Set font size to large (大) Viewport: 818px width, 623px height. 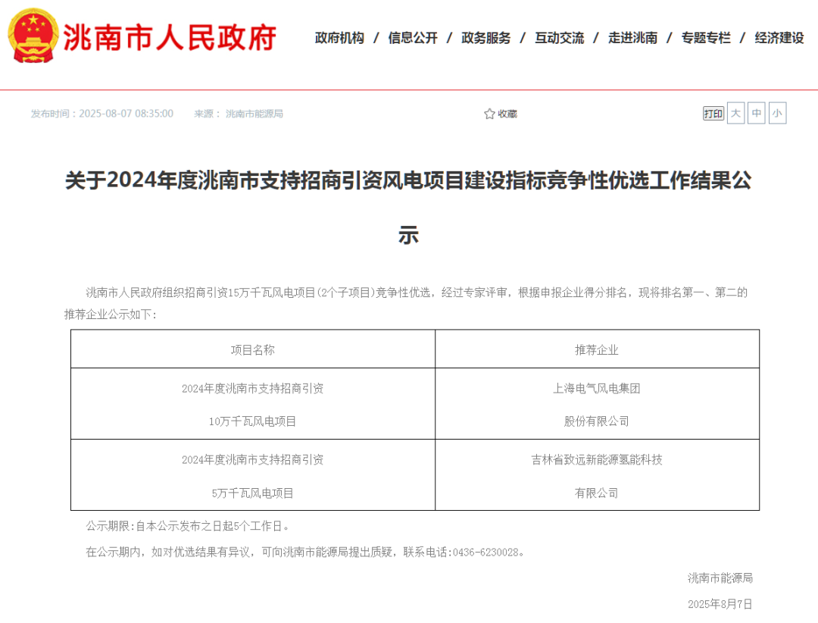(735, 114)
